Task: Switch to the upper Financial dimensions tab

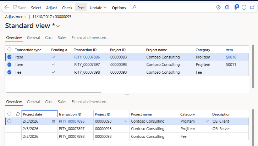Action: (x=89, y=38)
